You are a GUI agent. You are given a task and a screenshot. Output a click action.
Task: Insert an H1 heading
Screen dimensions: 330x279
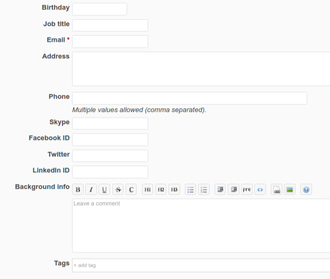(x=147, y=189)
